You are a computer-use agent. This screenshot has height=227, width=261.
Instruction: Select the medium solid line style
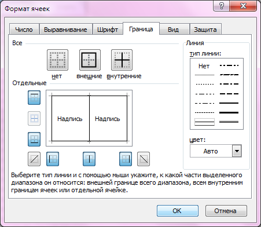pos(229,103)
